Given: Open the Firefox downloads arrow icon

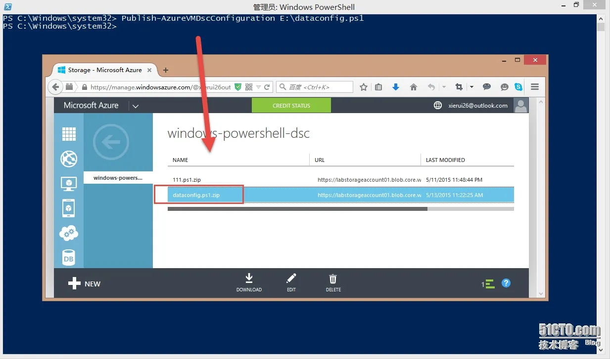Looking at the screenshot, I should tap(396, 87).
